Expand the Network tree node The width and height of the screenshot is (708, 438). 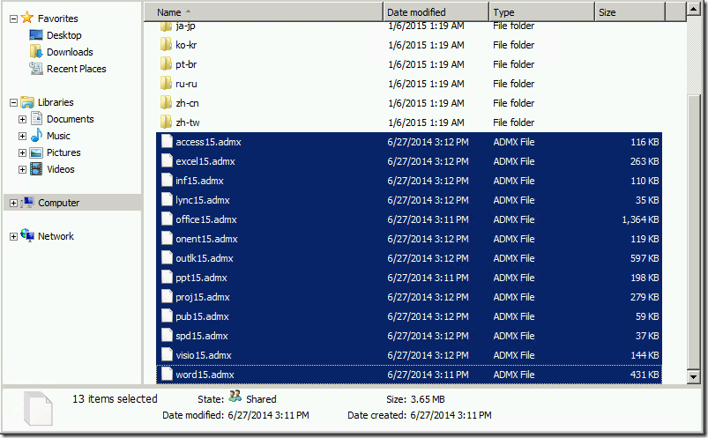pyautogui.click(x=13, y=236)
